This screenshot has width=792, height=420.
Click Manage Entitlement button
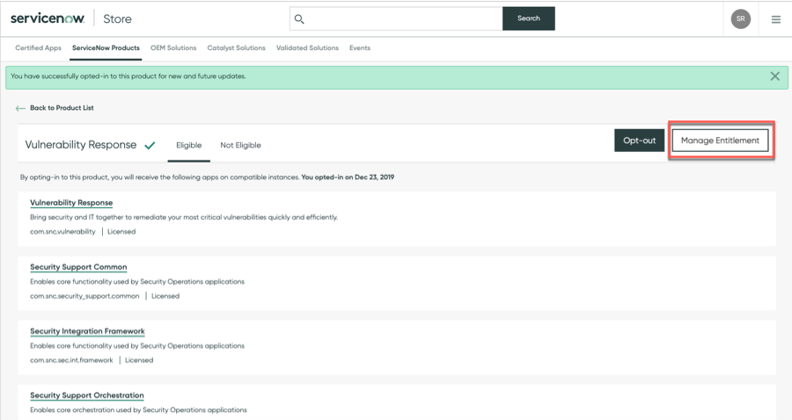click(720, 141)
